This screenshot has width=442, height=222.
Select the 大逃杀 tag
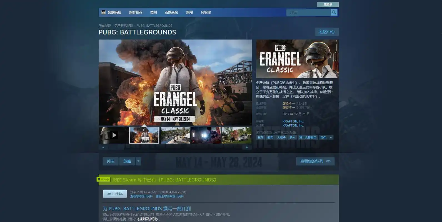(x=281, y=137)
